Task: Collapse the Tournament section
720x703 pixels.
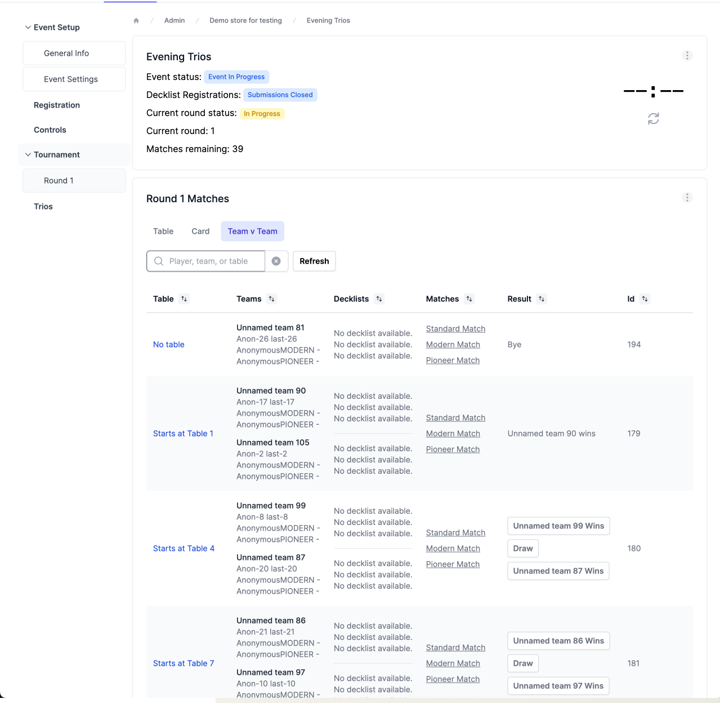Action: [28, 155]
